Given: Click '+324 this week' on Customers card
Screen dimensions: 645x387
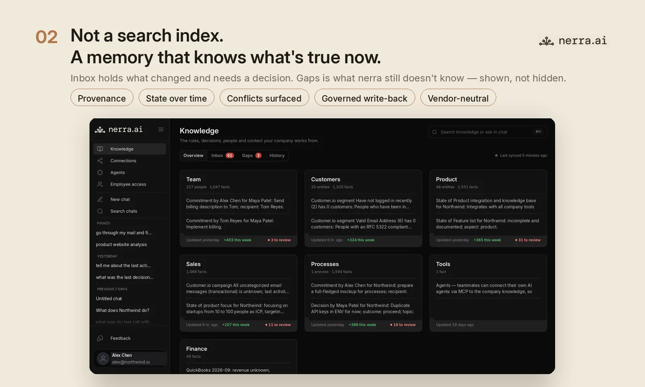Looking at the screenshot, I should (361, 240).
